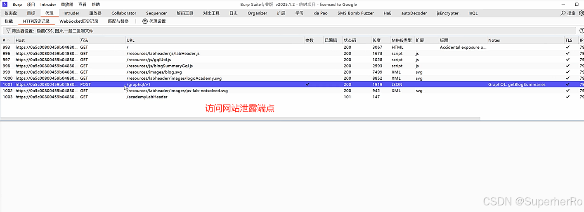The height and width of the screenshot is (212, 584).
Task: Switch to the Collaborator tab
Action: pos(124,13)
